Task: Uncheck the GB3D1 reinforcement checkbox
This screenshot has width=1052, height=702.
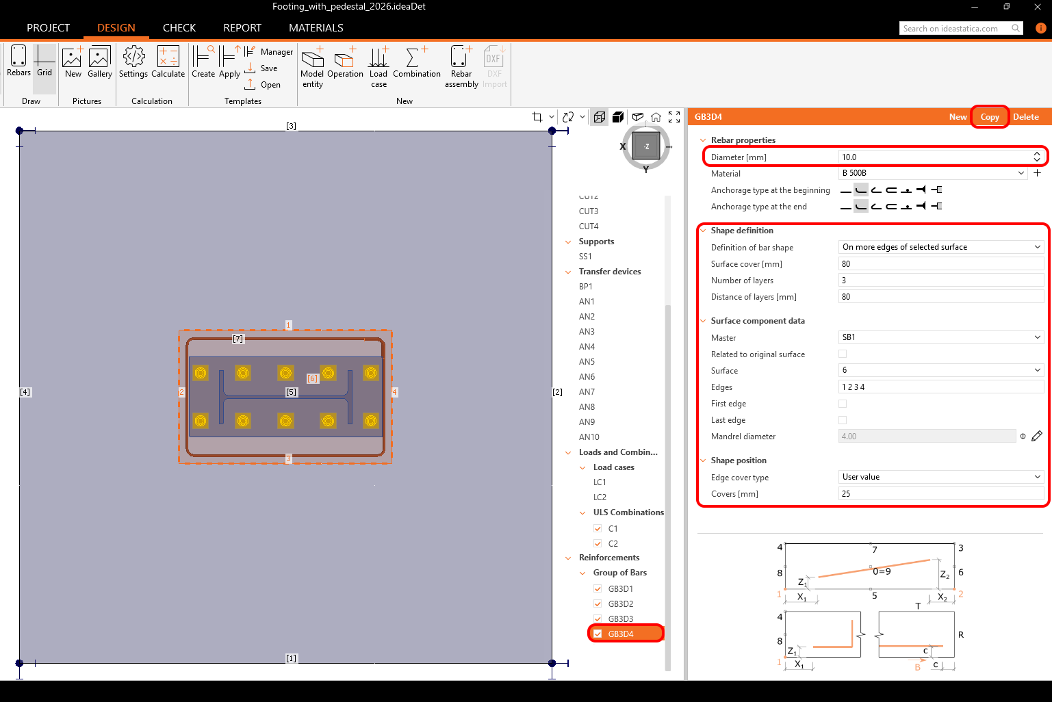Action: [x=598, y=588]
